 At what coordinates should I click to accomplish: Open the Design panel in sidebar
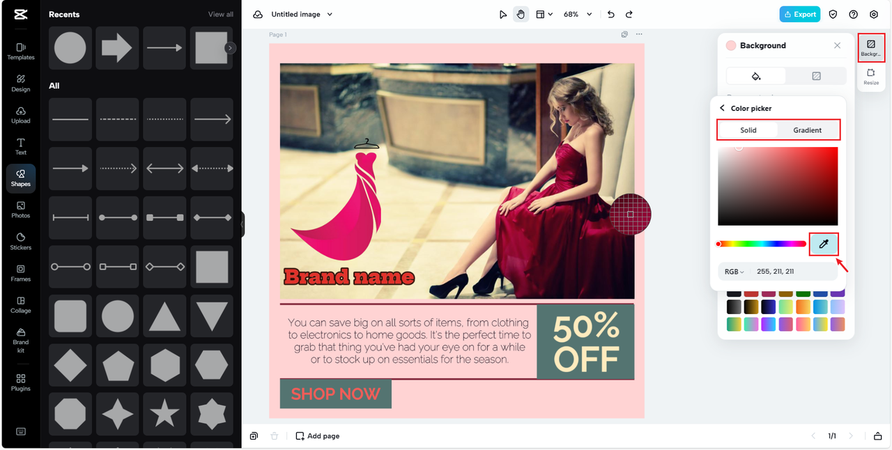pos(21,83)
